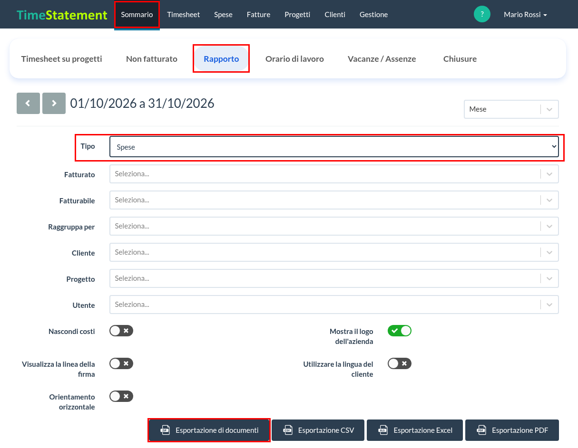Disable the Mostra il logo dell'azienda switch
The height and width of the screenshot is (448, 578).
tap(400, 331)
